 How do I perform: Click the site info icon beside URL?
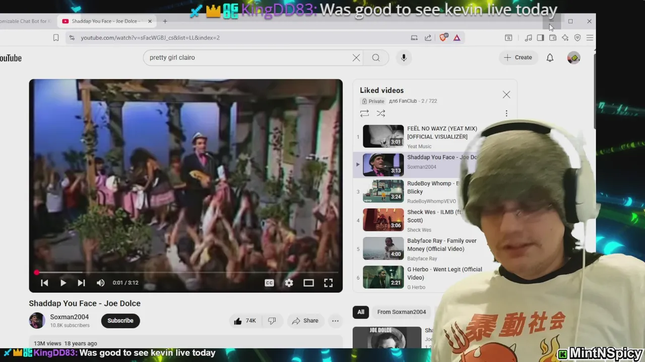(72, 38)
